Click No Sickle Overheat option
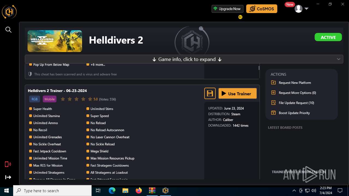This screenshot has width=349, height=196. (x=45, y=144)
